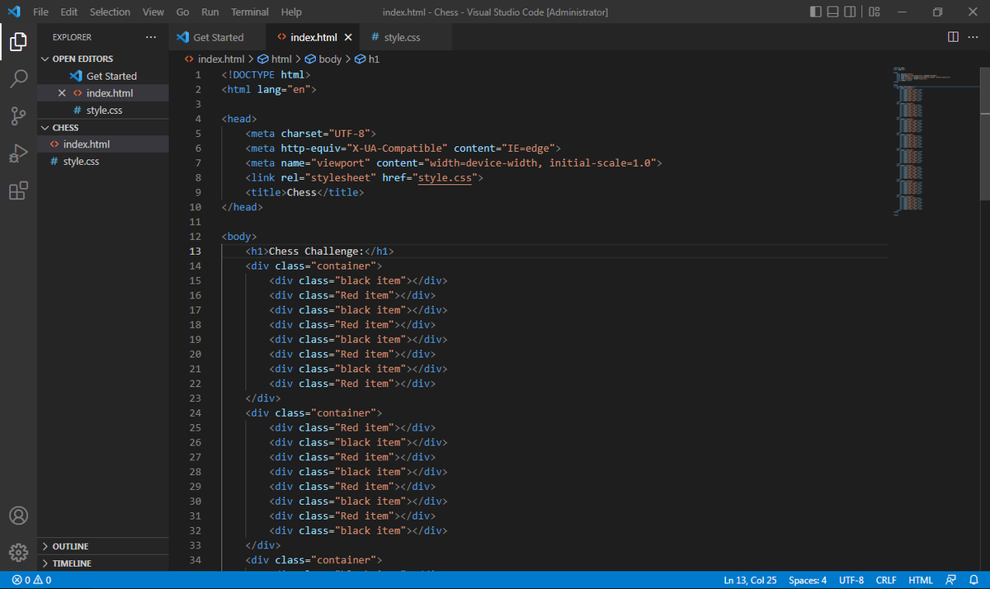Open notifications bell in status bar
The image size is (990, 589).
coord(973,580)
